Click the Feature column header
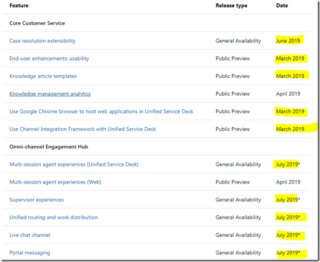320x262 pixels. [19, 5]
